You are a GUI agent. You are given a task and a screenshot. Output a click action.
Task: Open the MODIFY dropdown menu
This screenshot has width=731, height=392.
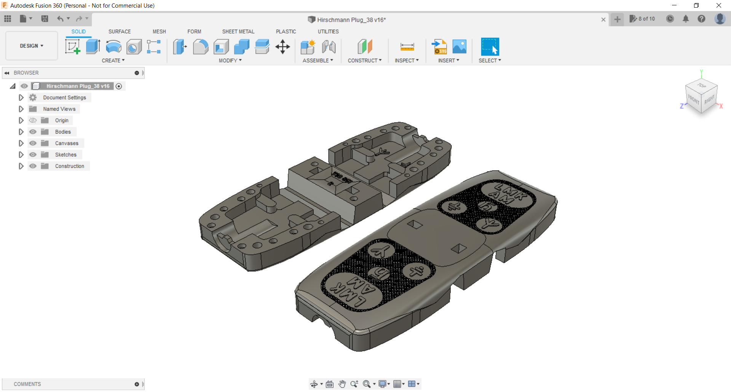click(230, 61)
